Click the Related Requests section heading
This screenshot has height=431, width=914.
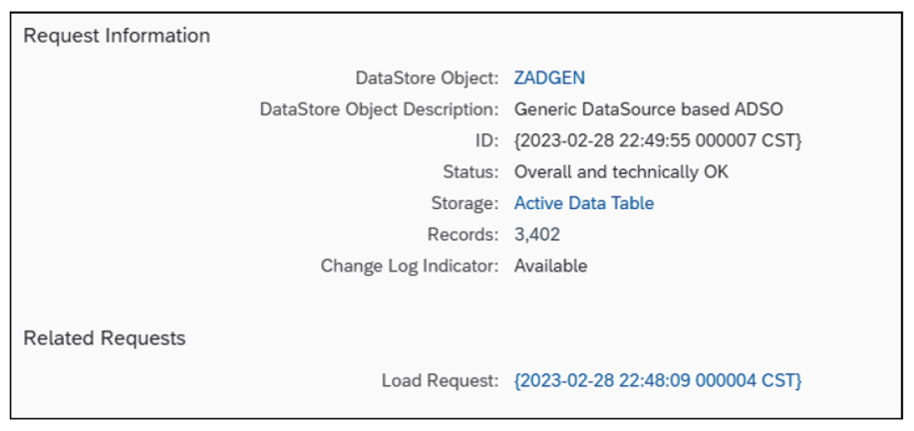(105, 338)
